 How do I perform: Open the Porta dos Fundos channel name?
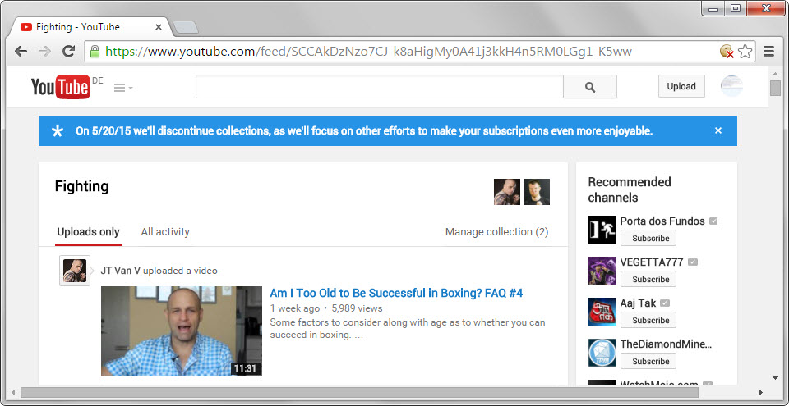point(662,221)
